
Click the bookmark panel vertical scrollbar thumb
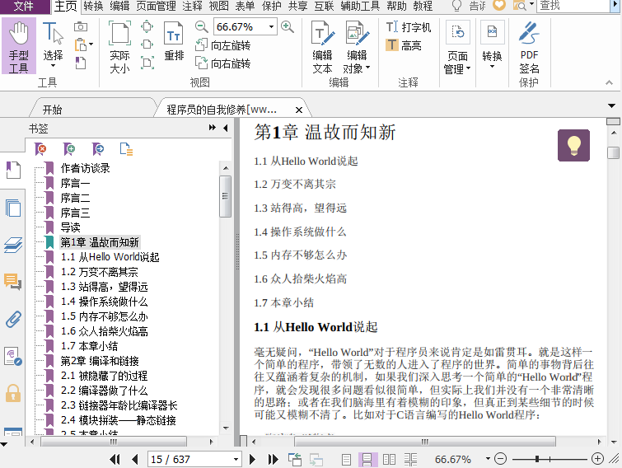(225, 196)
